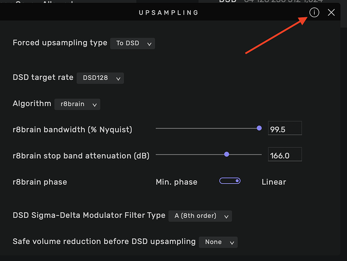347x261 pixels.
Task: Open the upsampling info icon
Action: (x=314, y=13)
